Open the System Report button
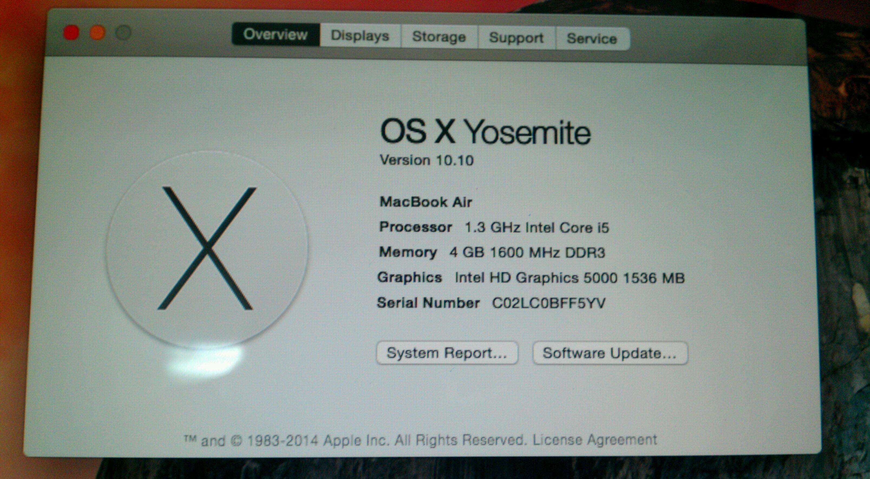The height and width of the screenshot is (479, 870). point(447,353)
